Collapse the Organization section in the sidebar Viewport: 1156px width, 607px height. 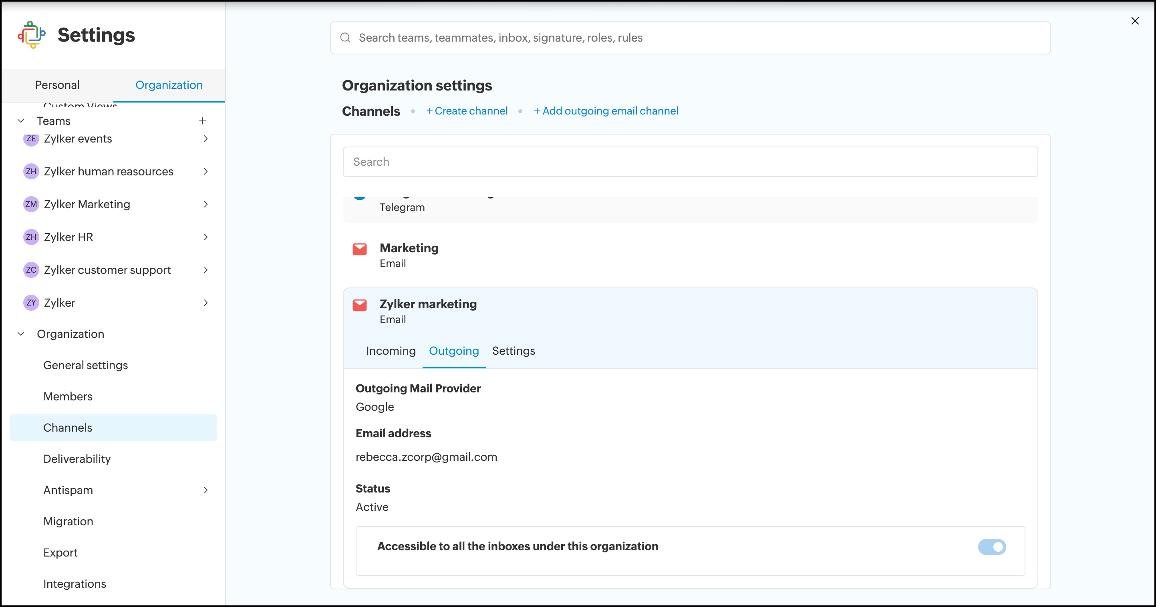(21, 334)
